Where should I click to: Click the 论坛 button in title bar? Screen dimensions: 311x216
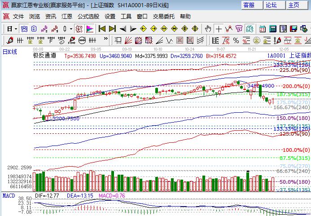click(x=271, y=5)
